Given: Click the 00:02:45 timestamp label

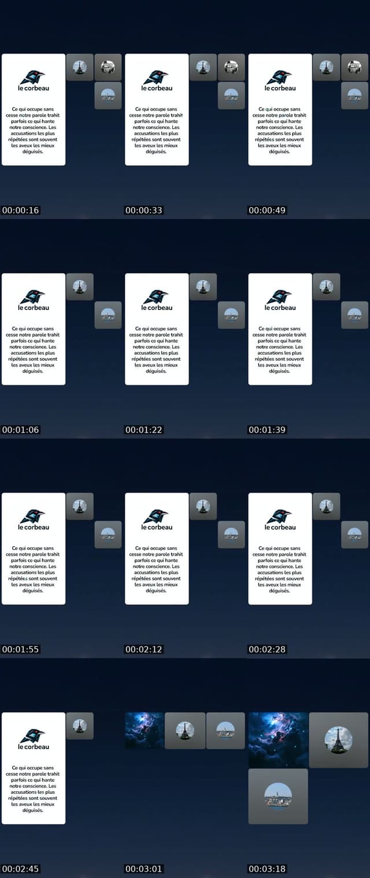Looking at the screenshot, I should pyautogui.click(x=21, y=869).
